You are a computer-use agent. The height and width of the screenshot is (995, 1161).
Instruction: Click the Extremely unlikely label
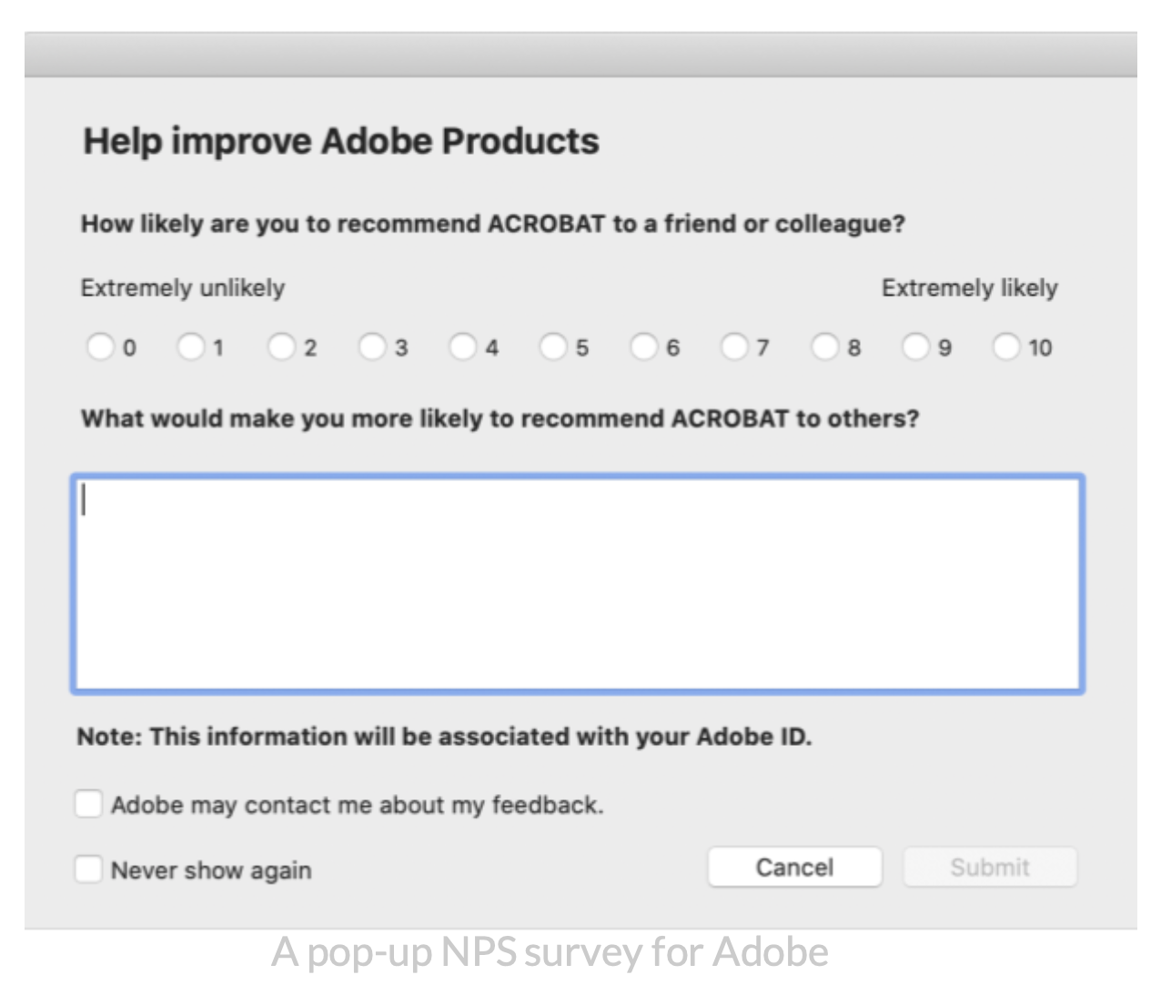click(183, 288)
